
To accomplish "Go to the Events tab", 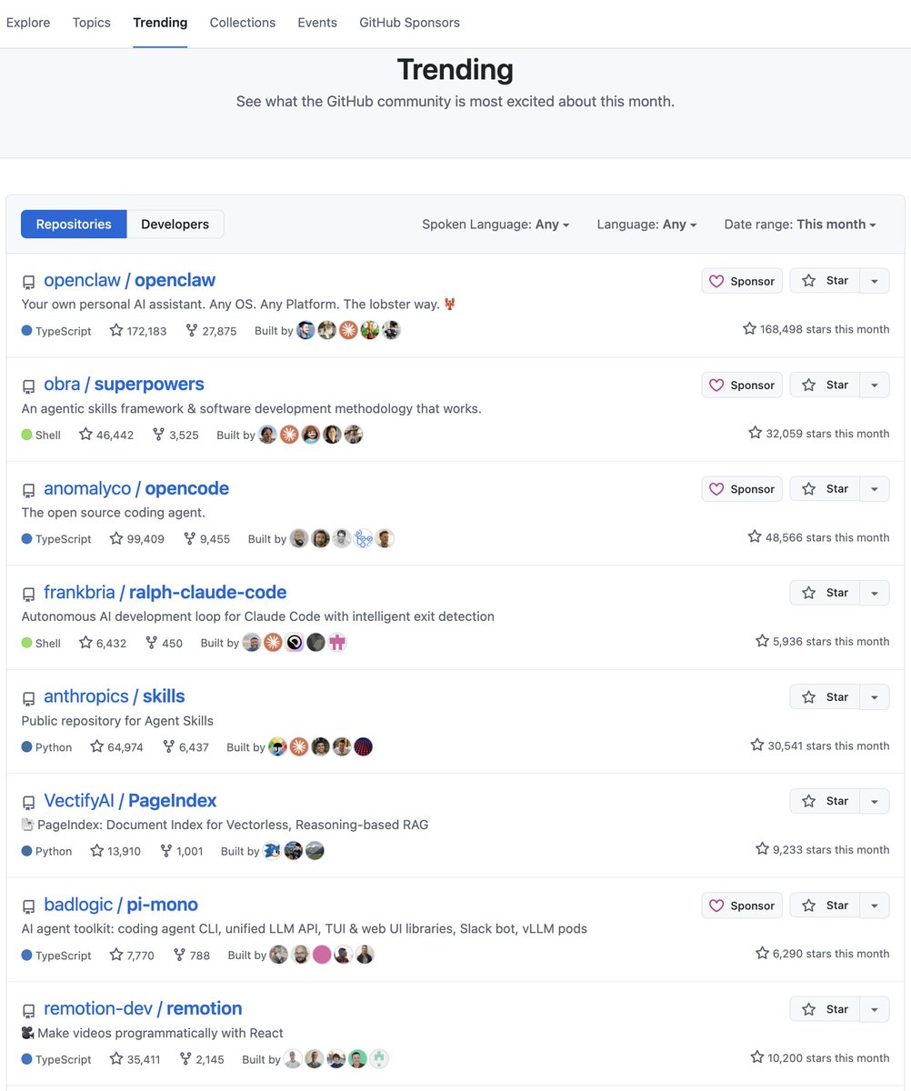I will (x=317, y=23).
